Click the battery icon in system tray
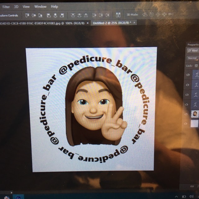199x199 pixels. 184,197
